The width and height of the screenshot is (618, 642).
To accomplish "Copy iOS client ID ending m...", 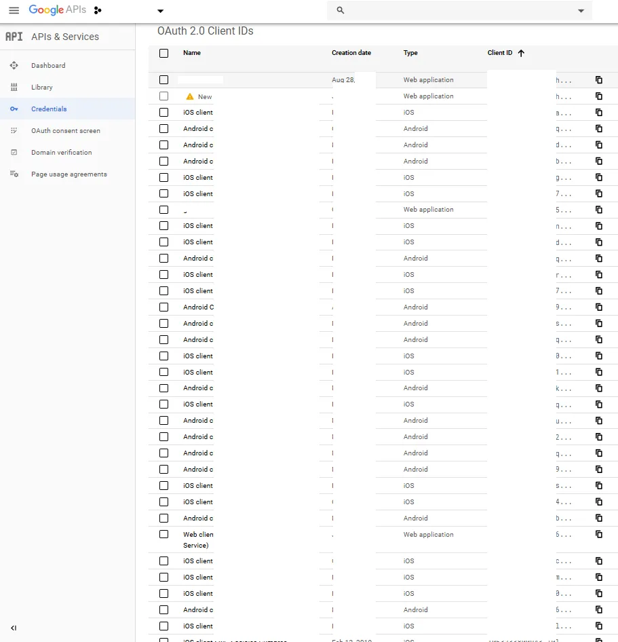I will [599, 577].
